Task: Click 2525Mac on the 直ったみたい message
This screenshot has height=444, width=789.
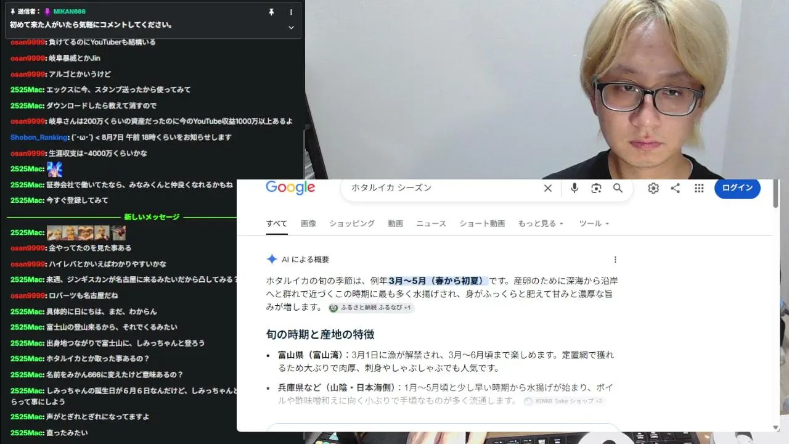Action: tap(27, 433)
